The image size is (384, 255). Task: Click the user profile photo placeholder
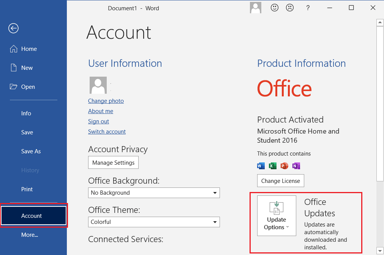pyautogui.click(x=98, y=85)
